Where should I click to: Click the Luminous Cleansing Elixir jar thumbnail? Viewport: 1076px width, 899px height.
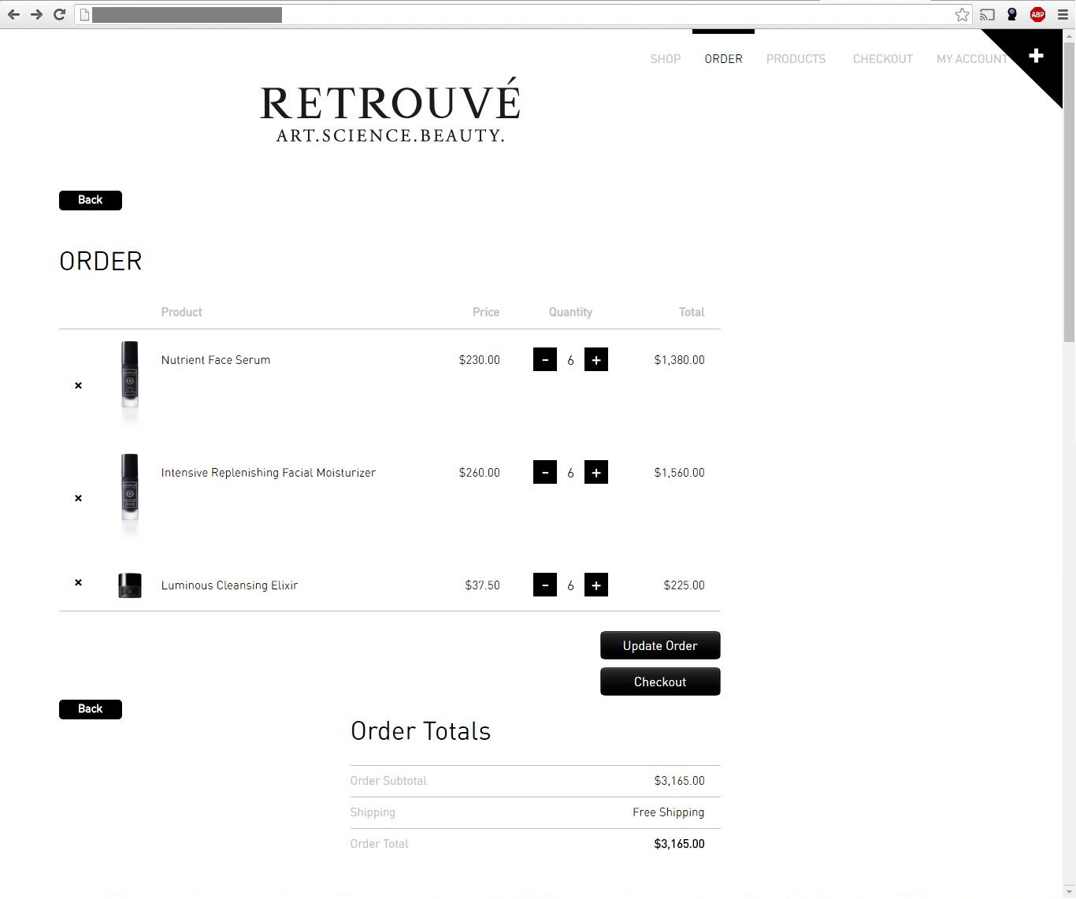(x=130, y=585)
